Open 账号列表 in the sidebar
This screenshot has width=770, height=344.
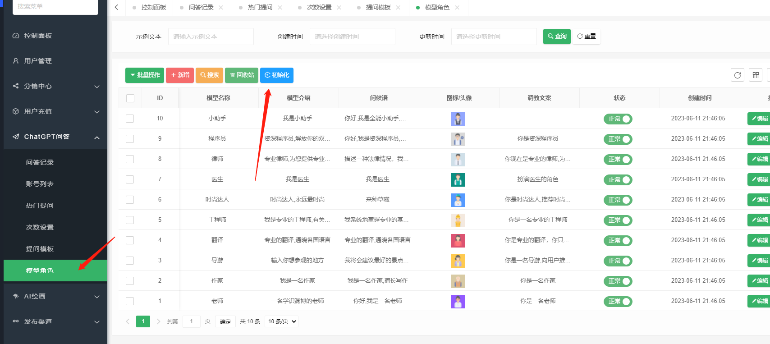[x=40, y=184]
